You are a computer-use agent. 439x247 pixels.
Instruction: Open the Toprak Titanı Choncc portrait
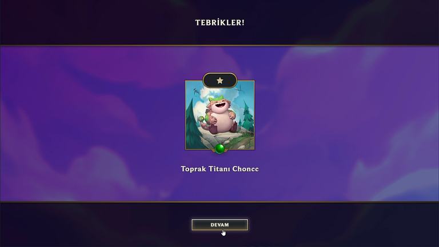point(220,115)
